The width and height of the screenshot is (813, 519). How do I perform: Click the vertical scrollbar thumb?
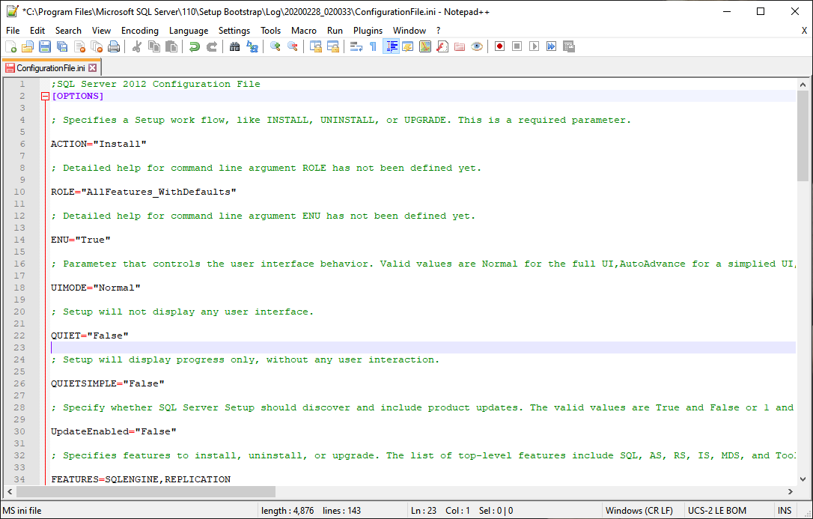pyautogui.click(x=803, y=136)
